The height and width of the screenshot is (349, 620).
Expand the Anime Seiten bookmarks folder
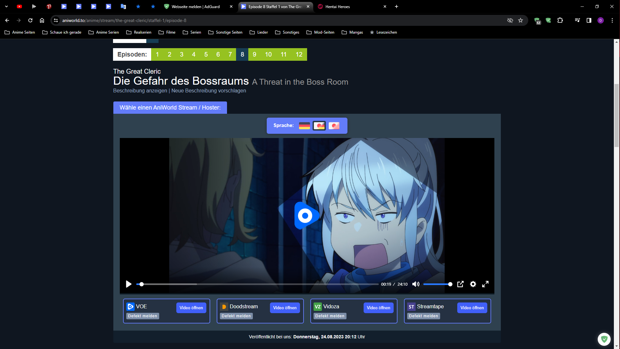tap(20, 32)
